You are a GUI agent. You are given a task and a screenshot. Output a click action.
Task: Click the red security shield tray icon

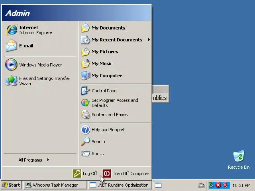226,185
